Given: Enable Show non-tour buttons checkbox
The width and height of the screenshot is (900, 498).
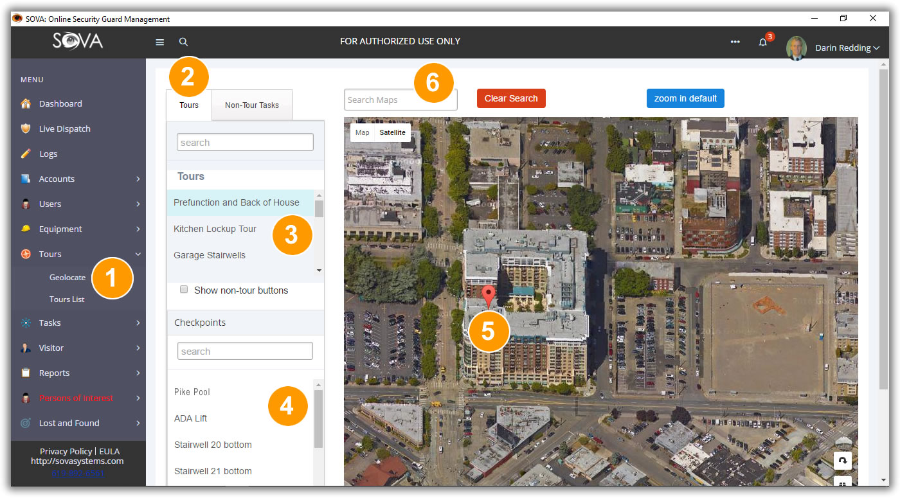Looking at the screenshot, I should click(184, 290).
